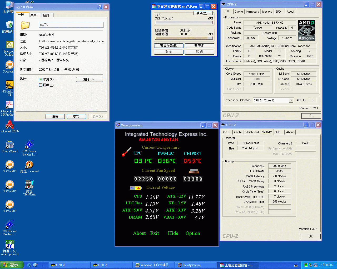Click Hide link in Smartguardian
337x269 pixels.
click(x=173, y=233)
